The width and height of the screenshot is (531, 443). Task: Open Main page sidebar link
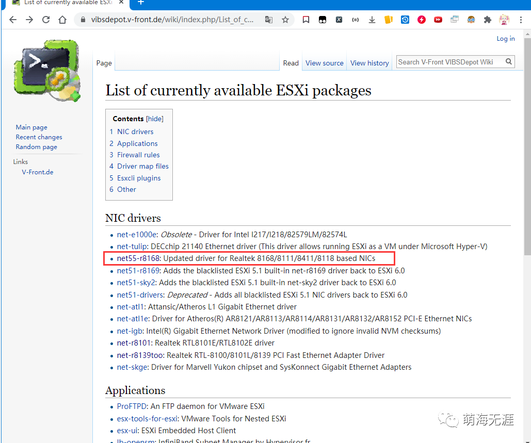click(31, 127)
